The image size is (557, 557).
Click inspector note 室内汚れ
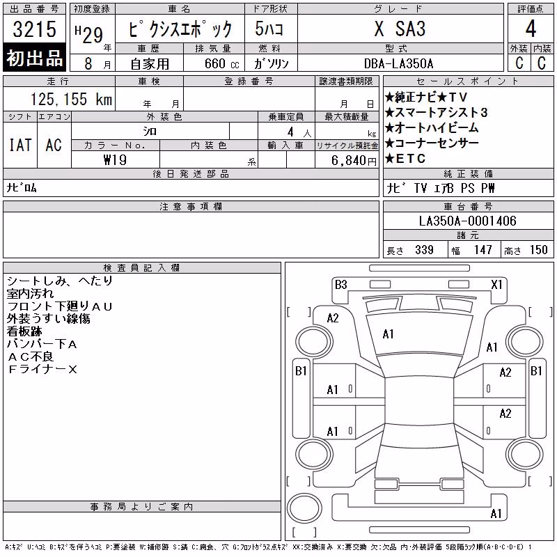click(30, 293)
